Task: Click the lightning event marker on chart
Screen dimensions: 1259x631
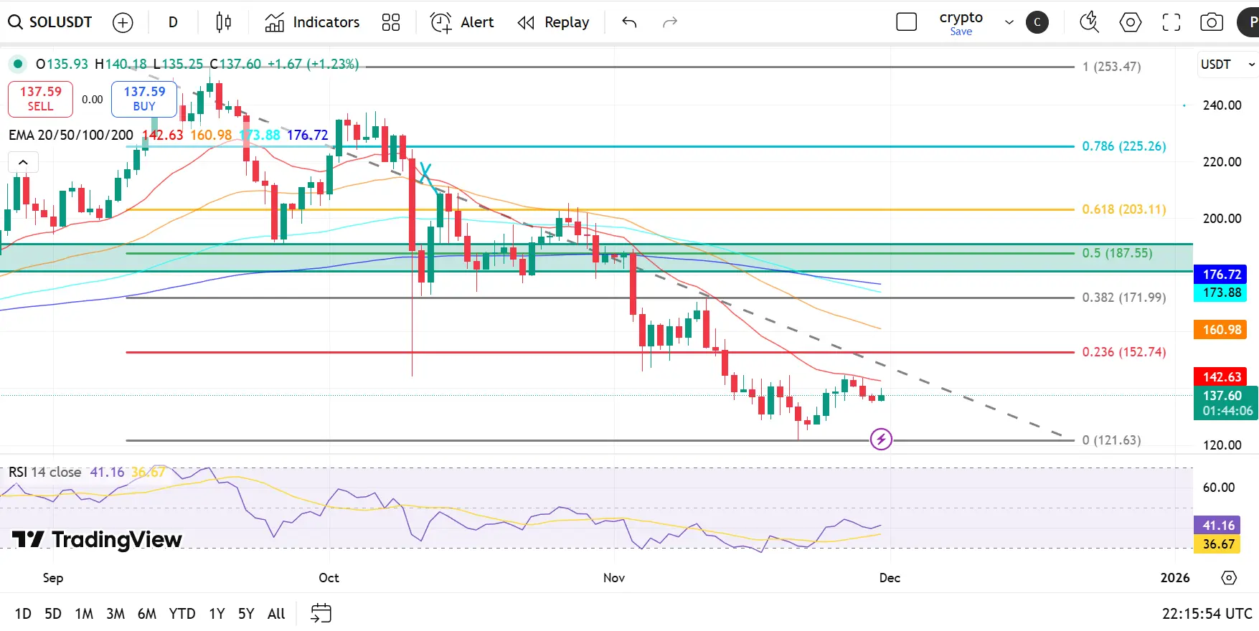Action: click(x=881, y=438)
